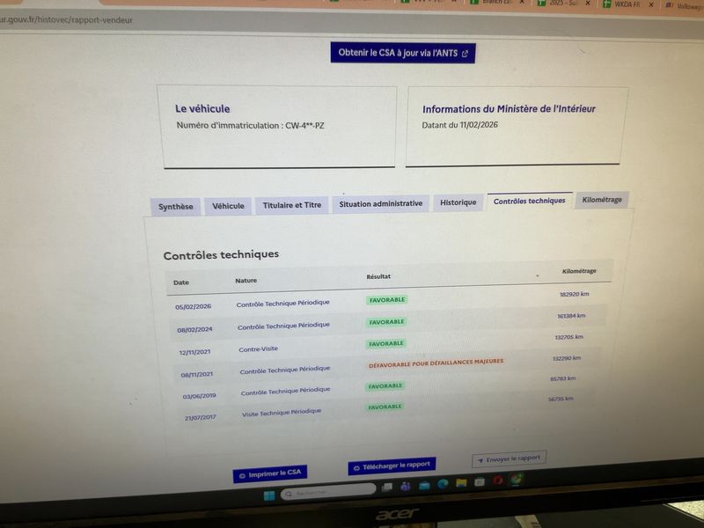Click the printer icon in Imprimer le CSA

click(x=242, y=476)
